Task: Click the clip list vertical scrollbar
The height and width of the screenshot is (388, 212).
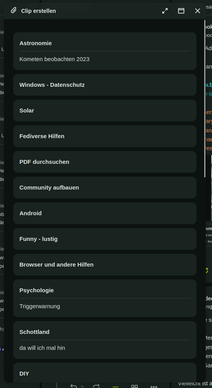Action: pos(205,99)
